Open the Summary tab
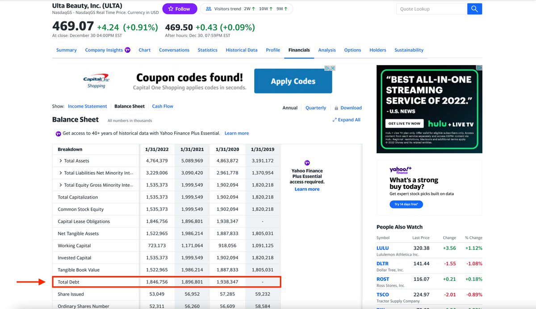The width and height of the screenshot is (536, 309). pos(67,50)
